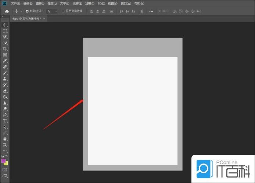The height and width of the screenshot is (183, 255).
Task: Align top edges
Action: tap(121, 11)
